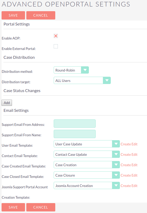
Task: Click the Case Distribution section heading
Action: pyautogui.click(x=19, y=57)
